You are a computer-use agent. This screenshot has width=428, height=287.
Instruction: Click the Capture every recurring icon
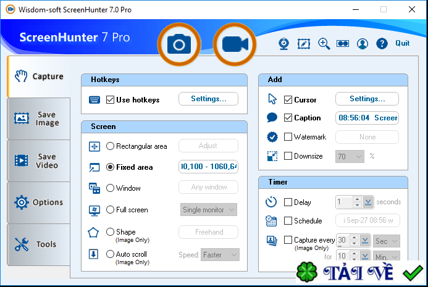pos(272,241)
